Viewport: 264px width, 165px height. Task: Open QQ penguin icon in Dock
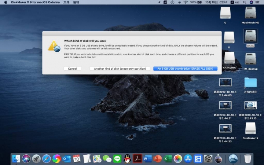point(127,159)
